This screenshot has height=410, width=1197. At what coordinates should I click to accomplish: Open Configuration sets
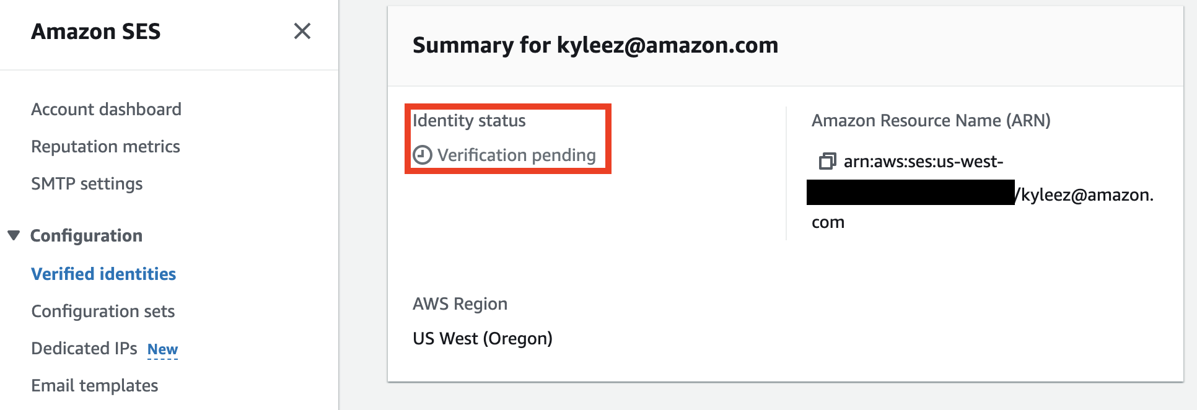click(103, 311)
